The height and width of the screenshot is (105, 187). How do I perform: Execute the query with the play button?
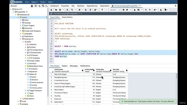[127, 10]
